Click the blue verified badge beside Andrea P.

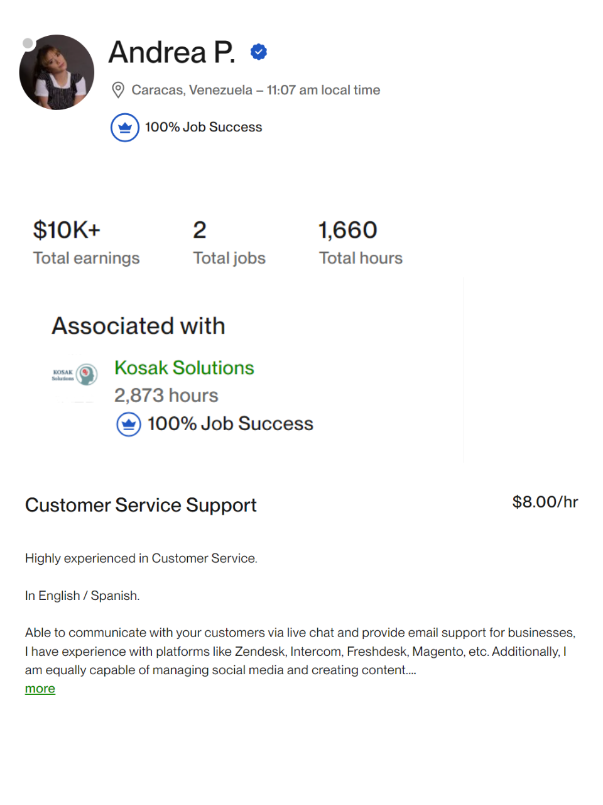click(259, 52)
